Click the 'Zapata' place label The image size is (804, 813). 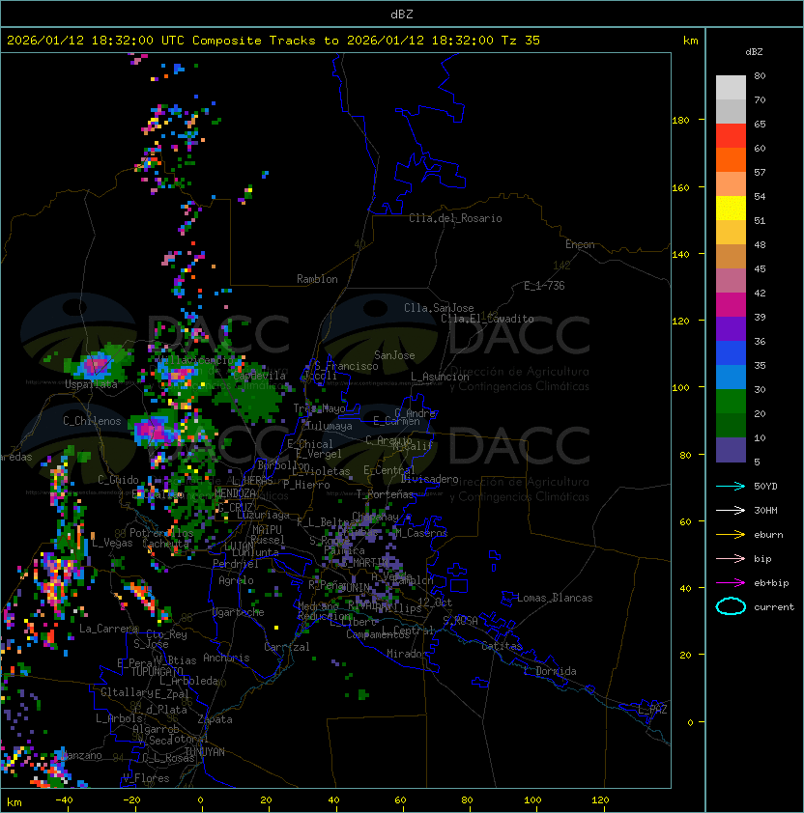click(x=215, y=719)
